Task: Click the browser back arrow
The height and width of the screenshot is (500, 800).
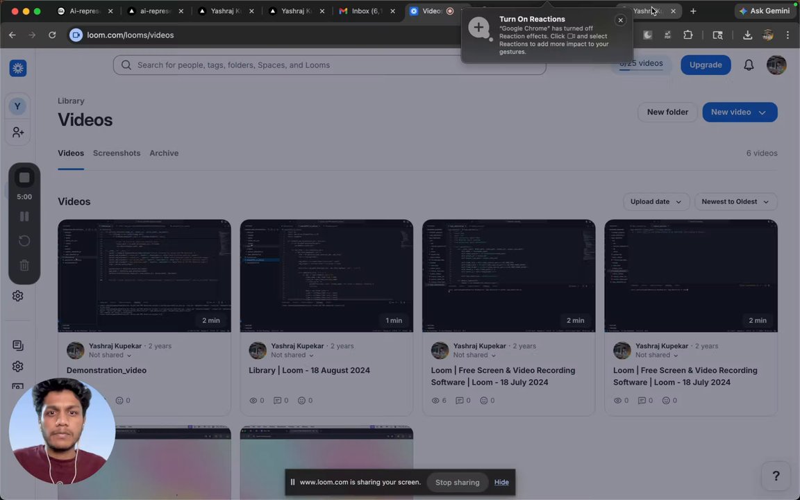Action: tap(12, 35)
